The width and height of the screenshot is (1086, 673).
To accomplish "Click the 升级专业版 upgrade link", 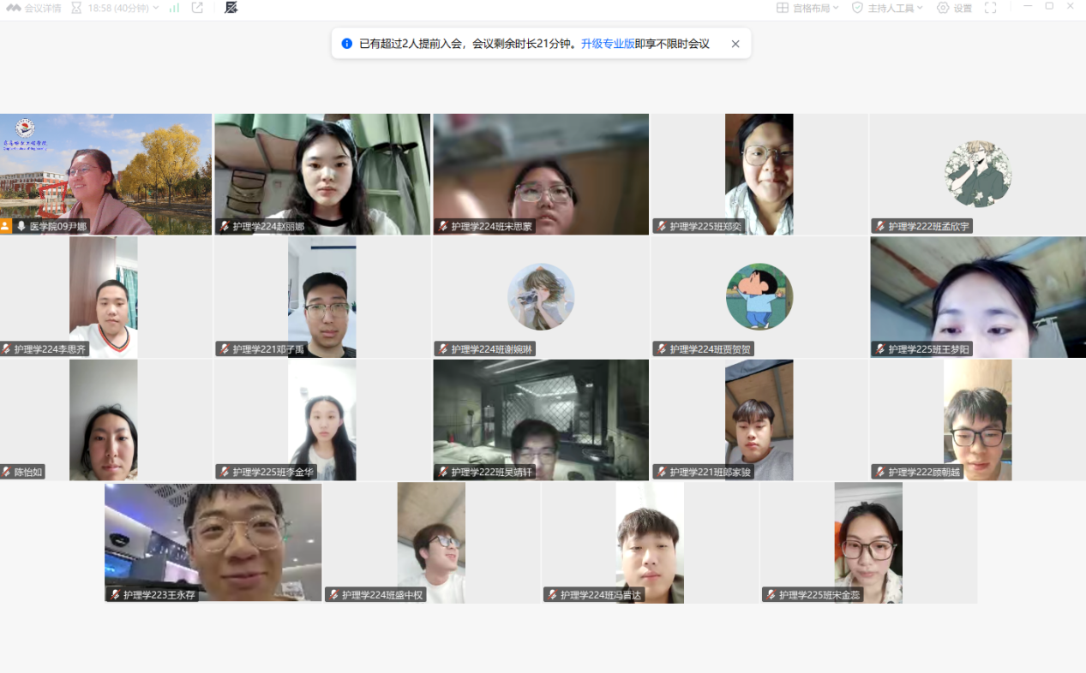I will tap(608, 44).
